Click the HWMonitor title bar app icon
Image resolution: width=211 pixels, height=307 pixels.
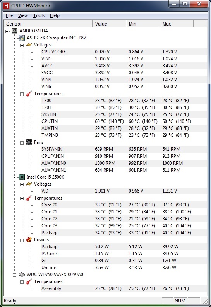[x=6, y=6]
